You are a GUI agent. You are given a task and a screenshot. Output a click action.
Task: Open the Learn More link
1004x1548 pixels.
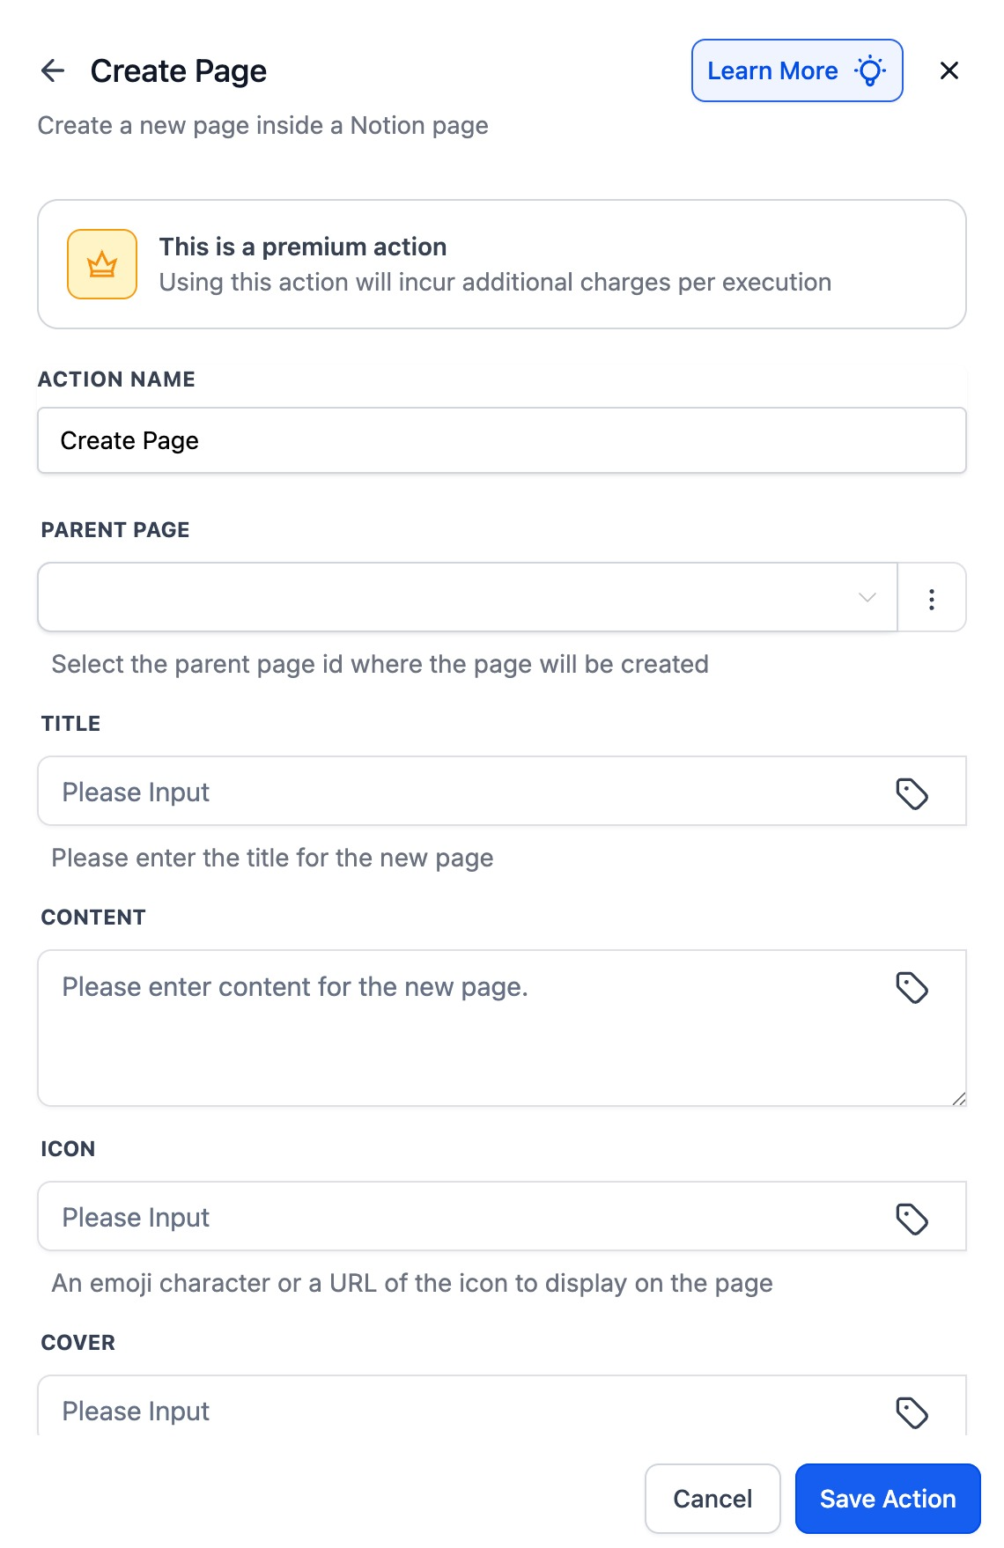pos(772,70)
